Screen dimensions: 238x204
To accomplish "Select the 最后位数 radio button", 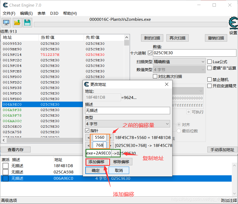I will pyautogui.click(x=179, y=131).
